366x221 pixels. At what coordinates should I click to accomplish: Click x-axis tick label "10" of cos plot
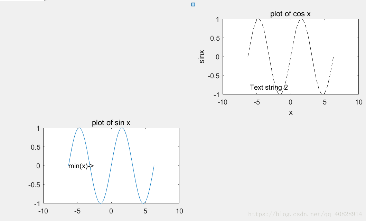tap(359, 102)
